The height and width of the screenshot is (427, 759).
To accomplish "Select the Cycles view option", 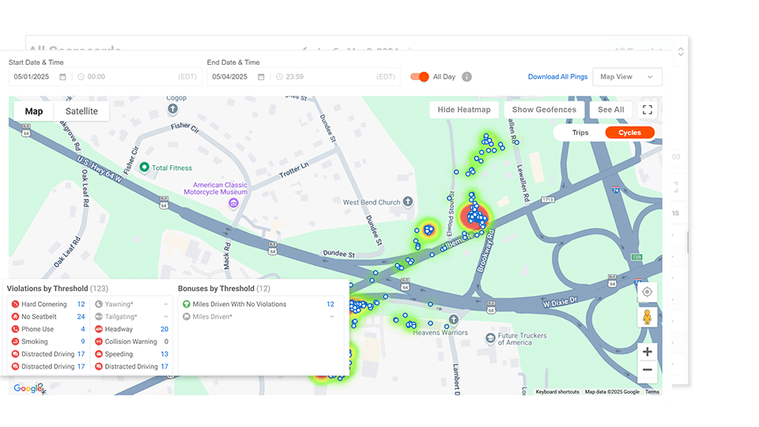I will tap(629, 133).
